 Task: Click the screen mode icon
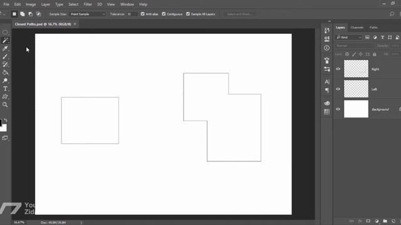tap(5, 138)
